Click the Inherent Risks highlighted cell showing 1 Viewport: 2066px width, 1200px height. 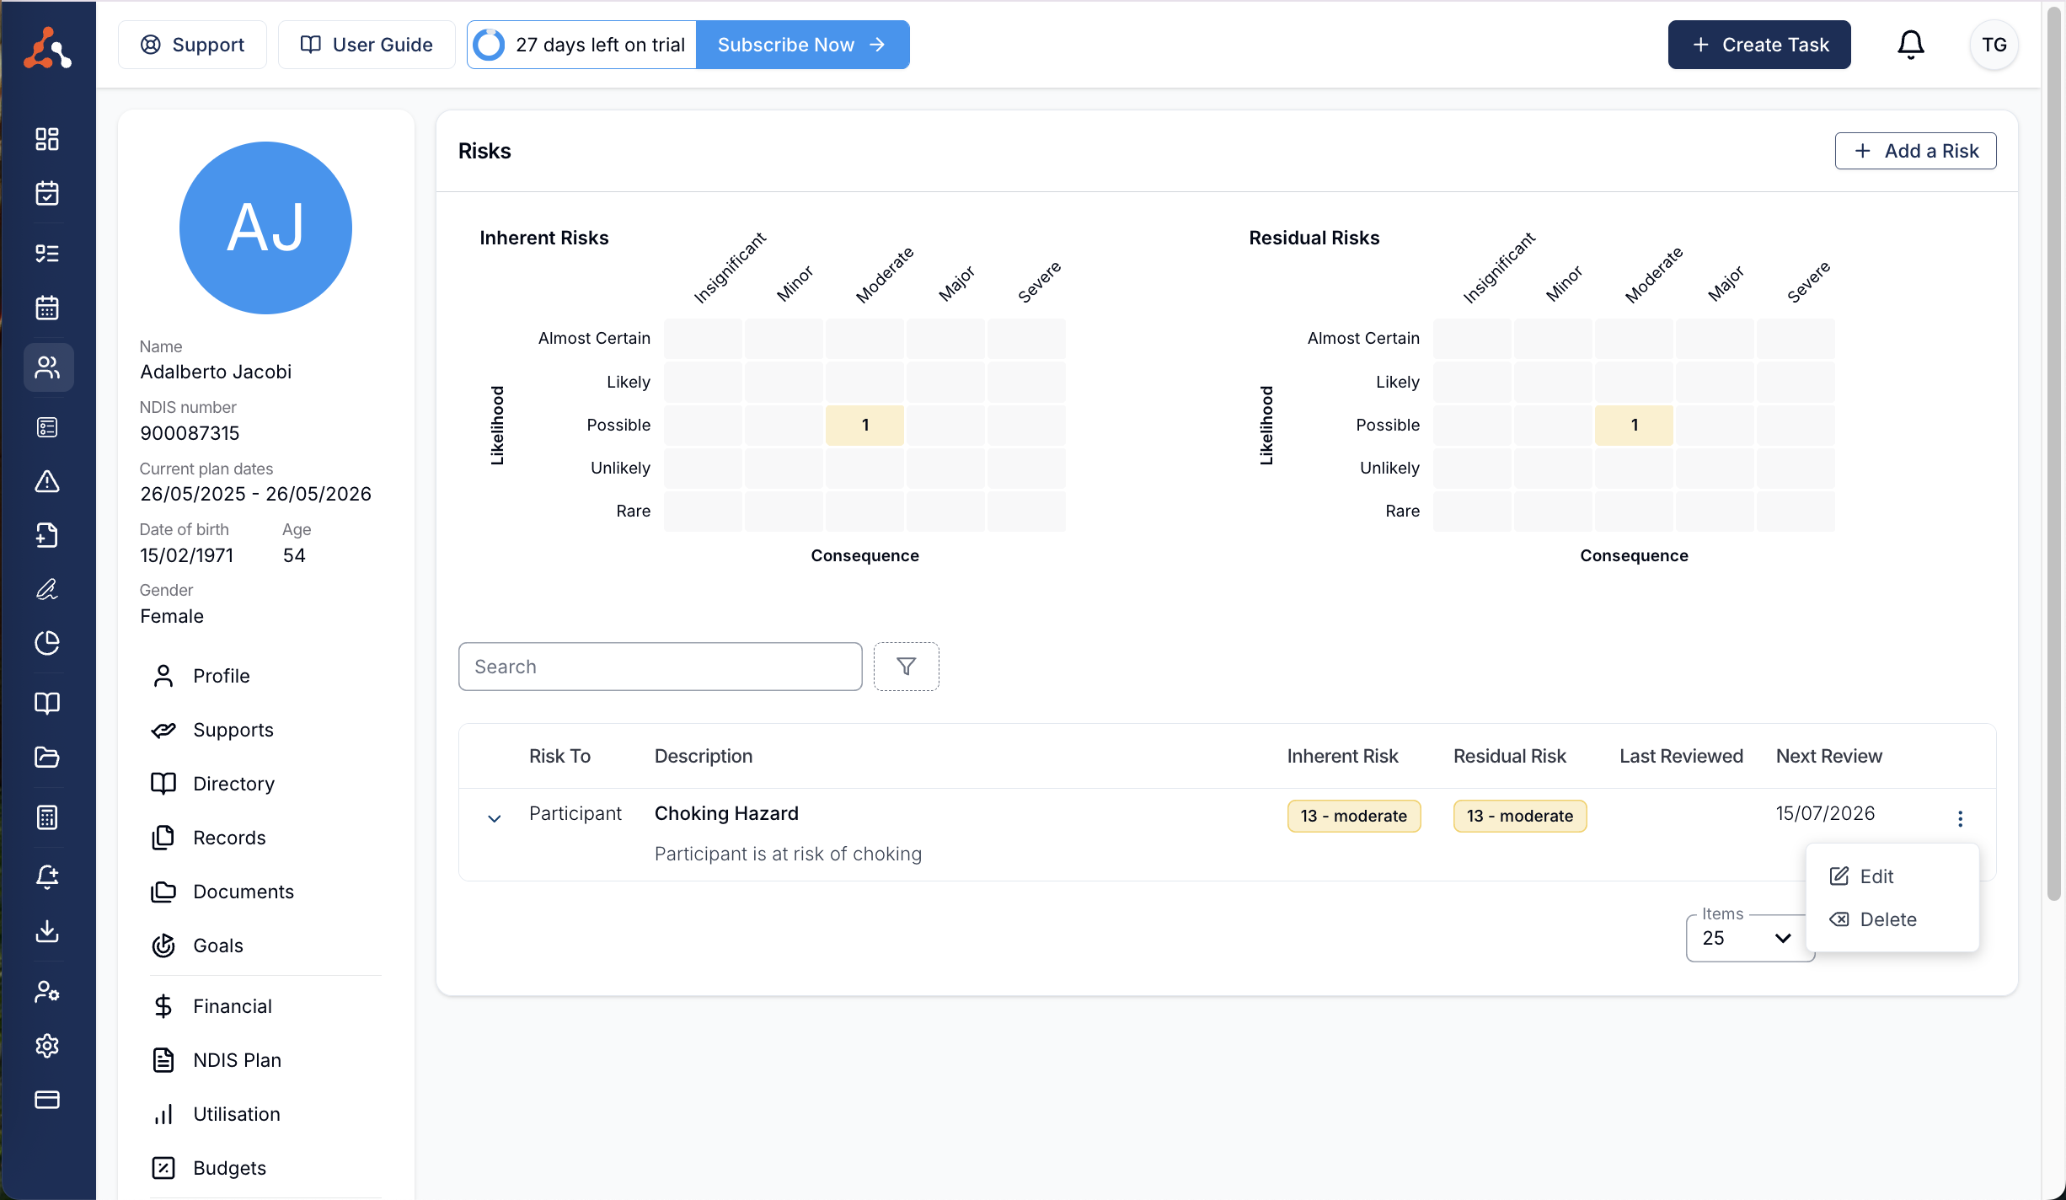pyautogui.click(x=864, y=425)
